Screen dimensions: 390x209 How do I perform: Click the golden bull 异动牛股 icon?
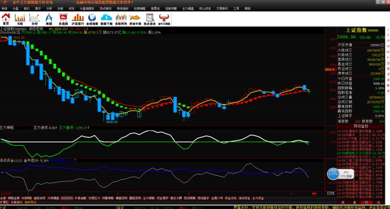tap(135, 19)
